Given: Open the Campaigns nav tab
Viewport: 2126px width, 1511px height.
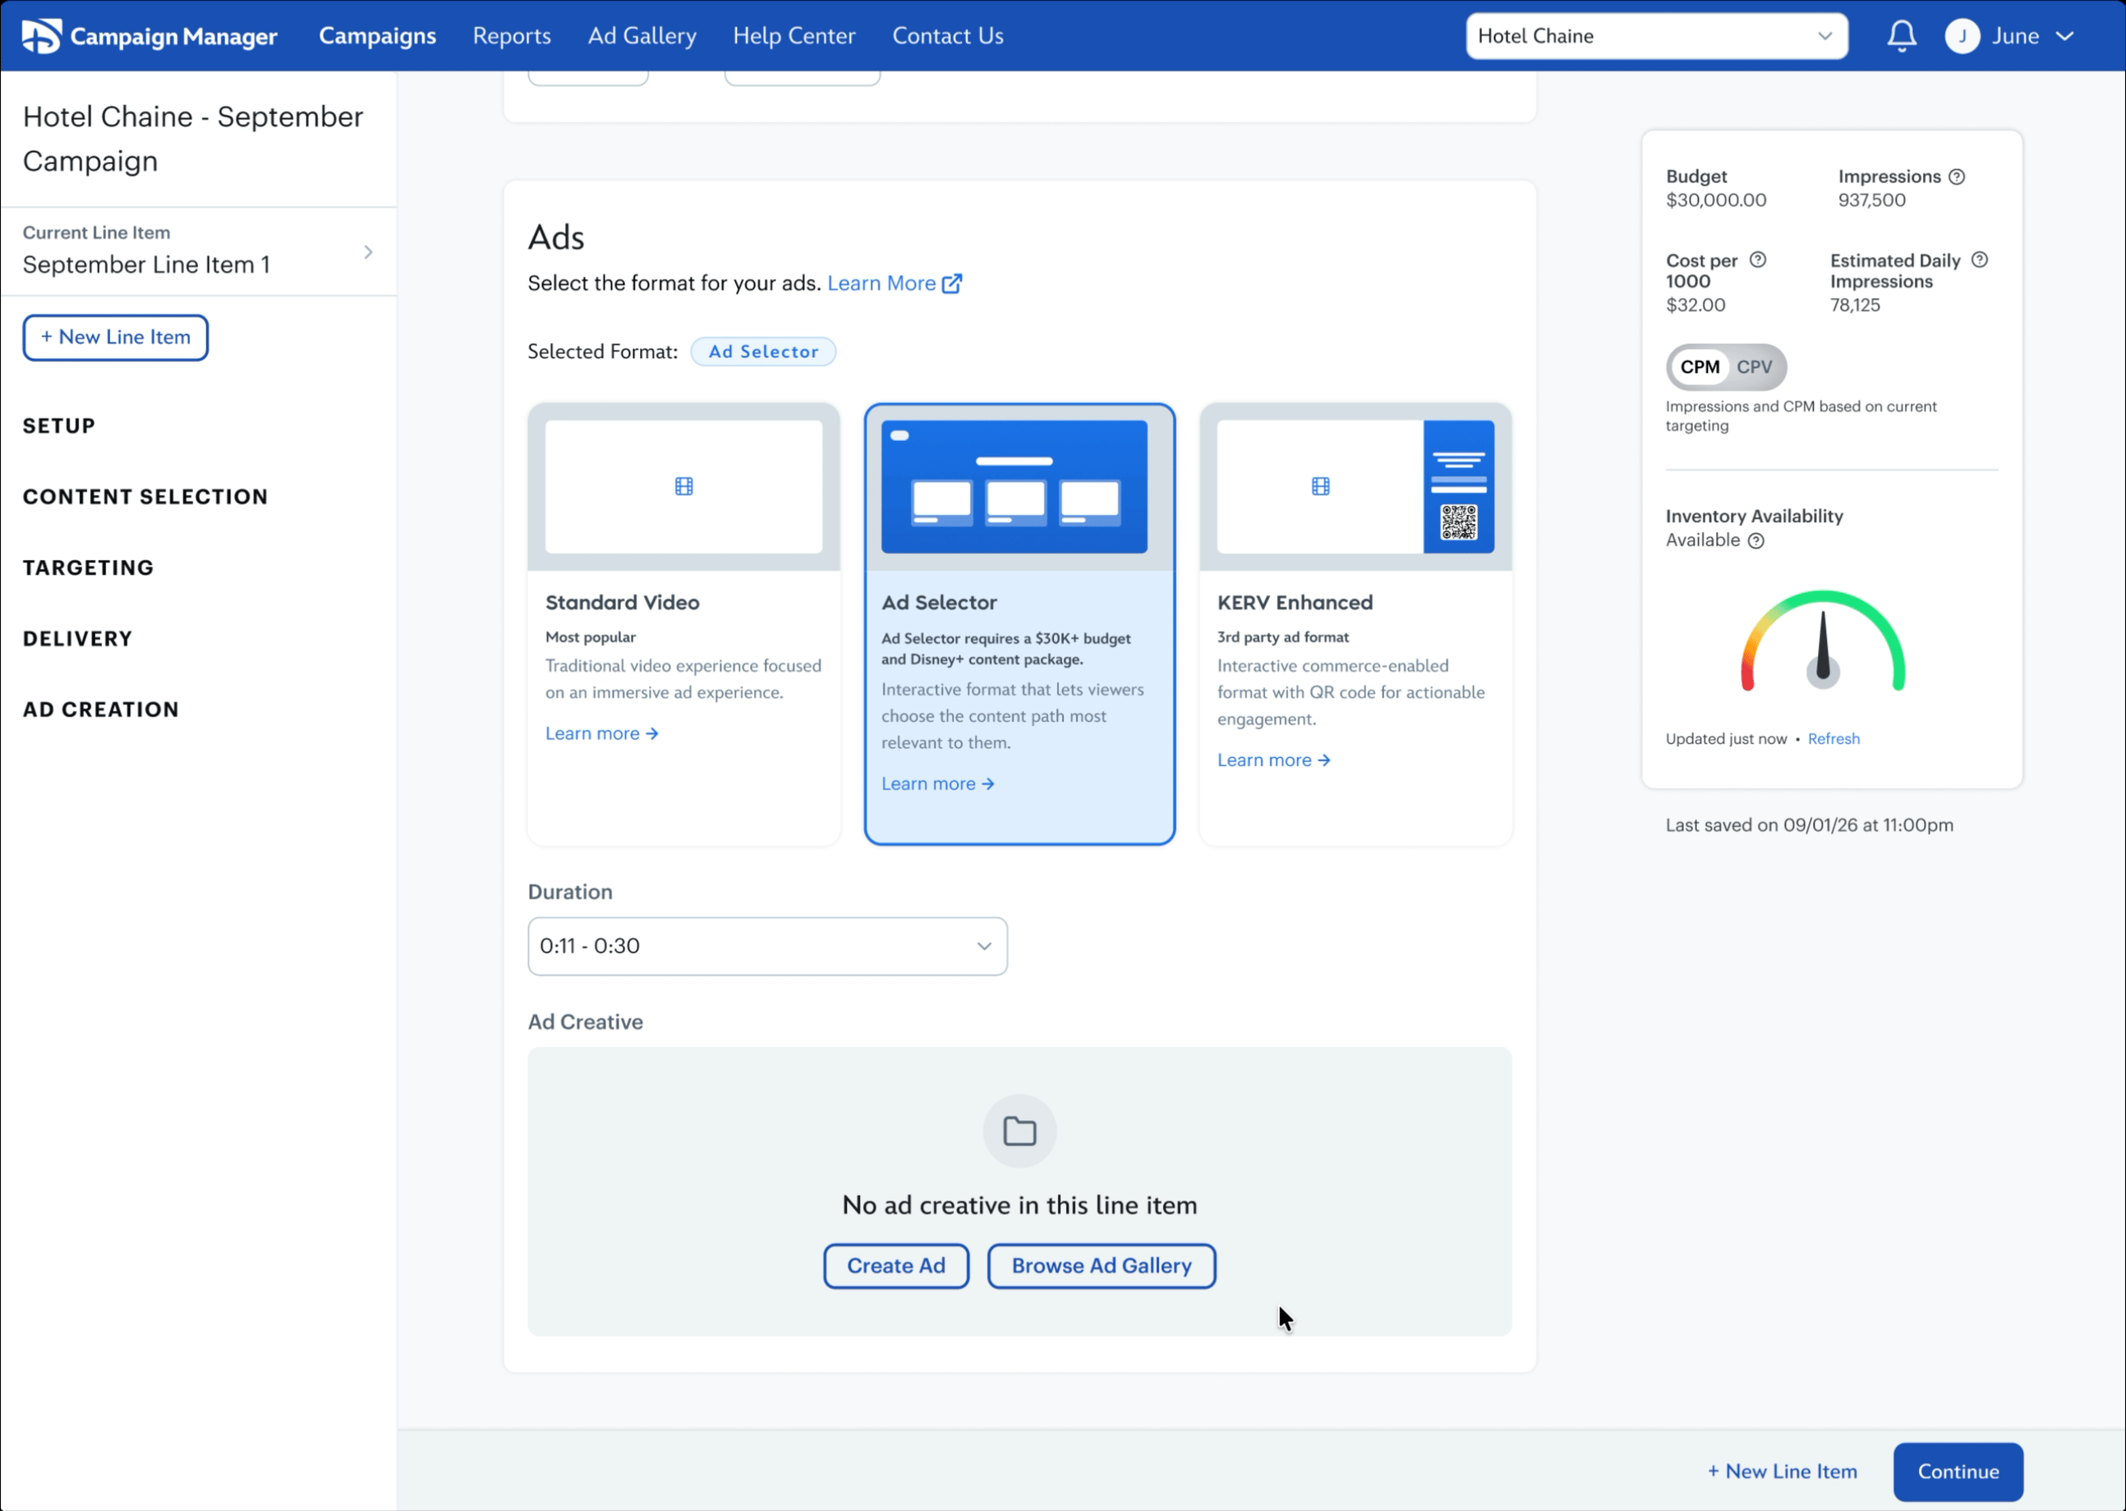Looking at the screenshot, I should (377, 36).
